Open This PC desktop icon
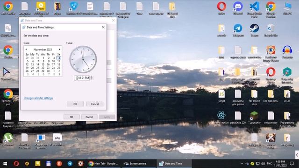This screenshot has width=299, height=168. click(287, 8)
